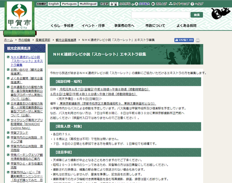Open the サイトマップ link
Screen dimensions: 232x183
[181, 4]
